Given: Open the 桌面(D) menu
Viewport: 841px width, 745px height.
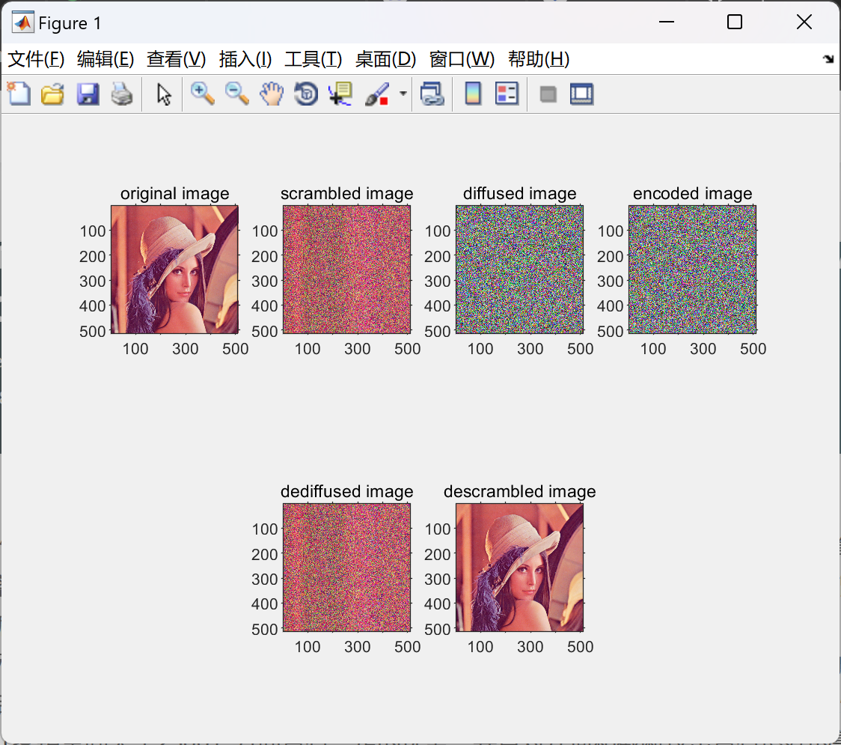Looking at the screenshot, I should point(385,59).
